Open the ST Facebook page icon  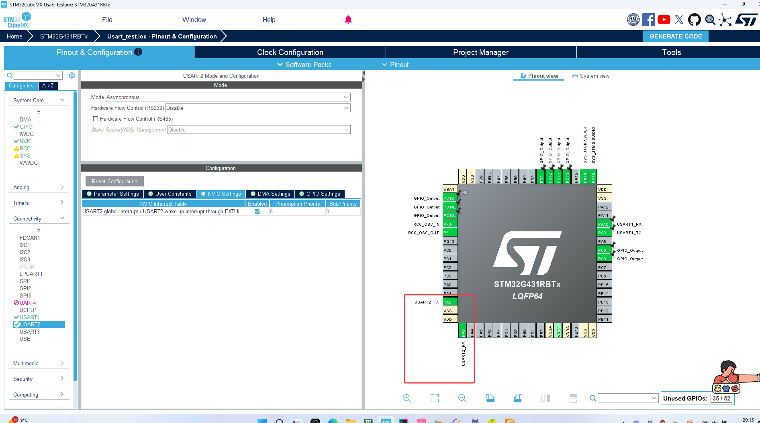[649, 20]
